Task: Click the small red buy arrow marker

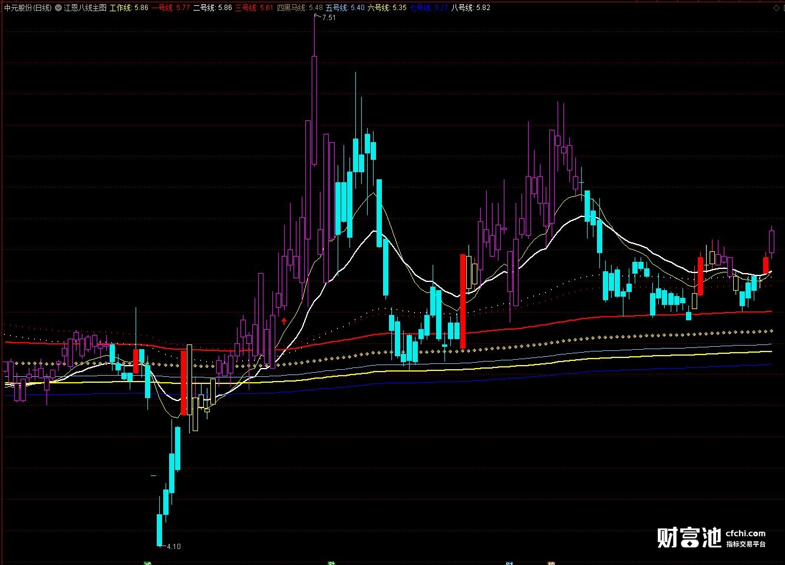Action: (284, 321)
